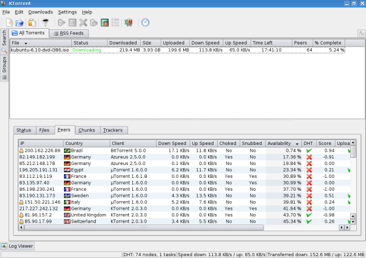The height and width of the screenshot is (258, 366).
Task: Open the Edit menu
Action: 19,12
